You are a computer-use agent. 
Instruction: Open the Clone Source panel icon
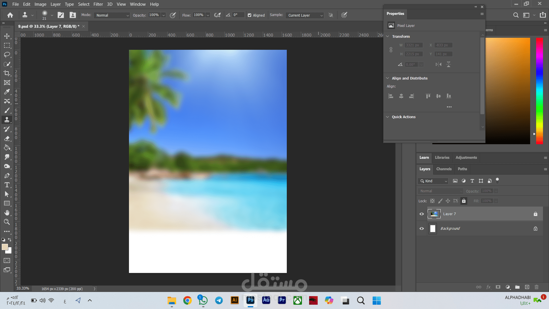73,15
